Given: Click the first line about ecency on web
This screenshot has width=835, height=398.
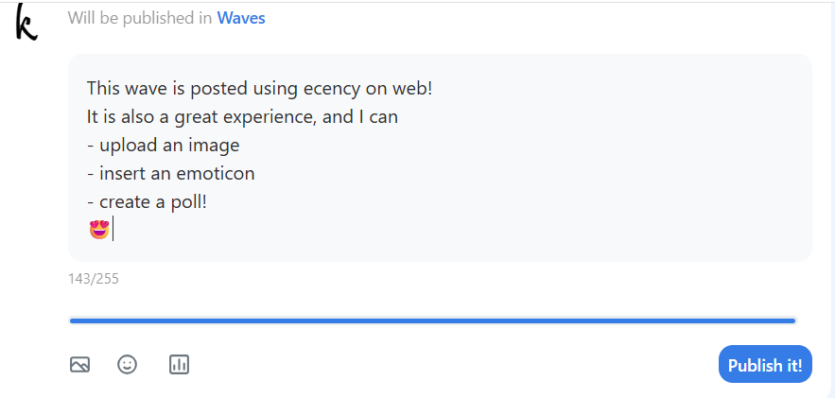Looking at the screenshot, I should point(260,88).
